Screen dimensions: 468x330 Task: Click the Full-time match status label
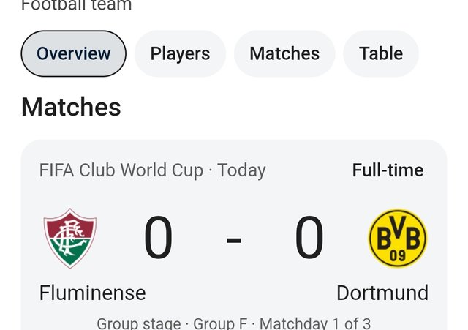click(388, 170)
